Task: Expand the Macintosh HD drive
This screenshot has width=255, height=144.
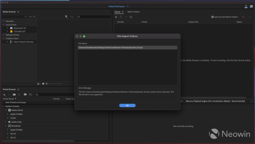Action: point(7,28)
